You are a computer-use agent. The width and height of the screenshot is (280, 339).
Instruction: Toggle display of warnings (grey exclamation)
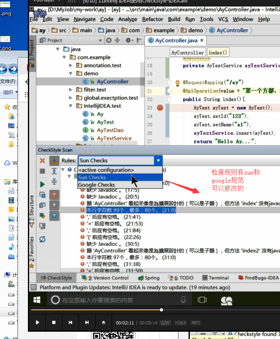[54, 205]
